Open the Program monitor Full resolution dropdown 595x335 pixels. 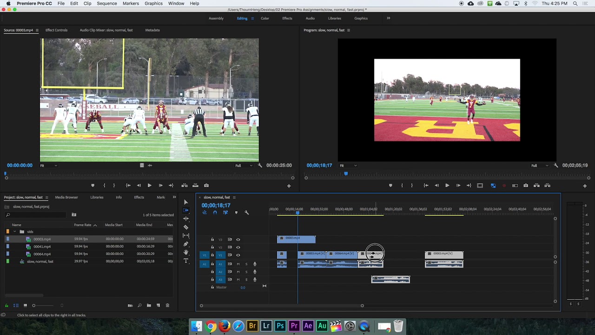coord(539,166)
